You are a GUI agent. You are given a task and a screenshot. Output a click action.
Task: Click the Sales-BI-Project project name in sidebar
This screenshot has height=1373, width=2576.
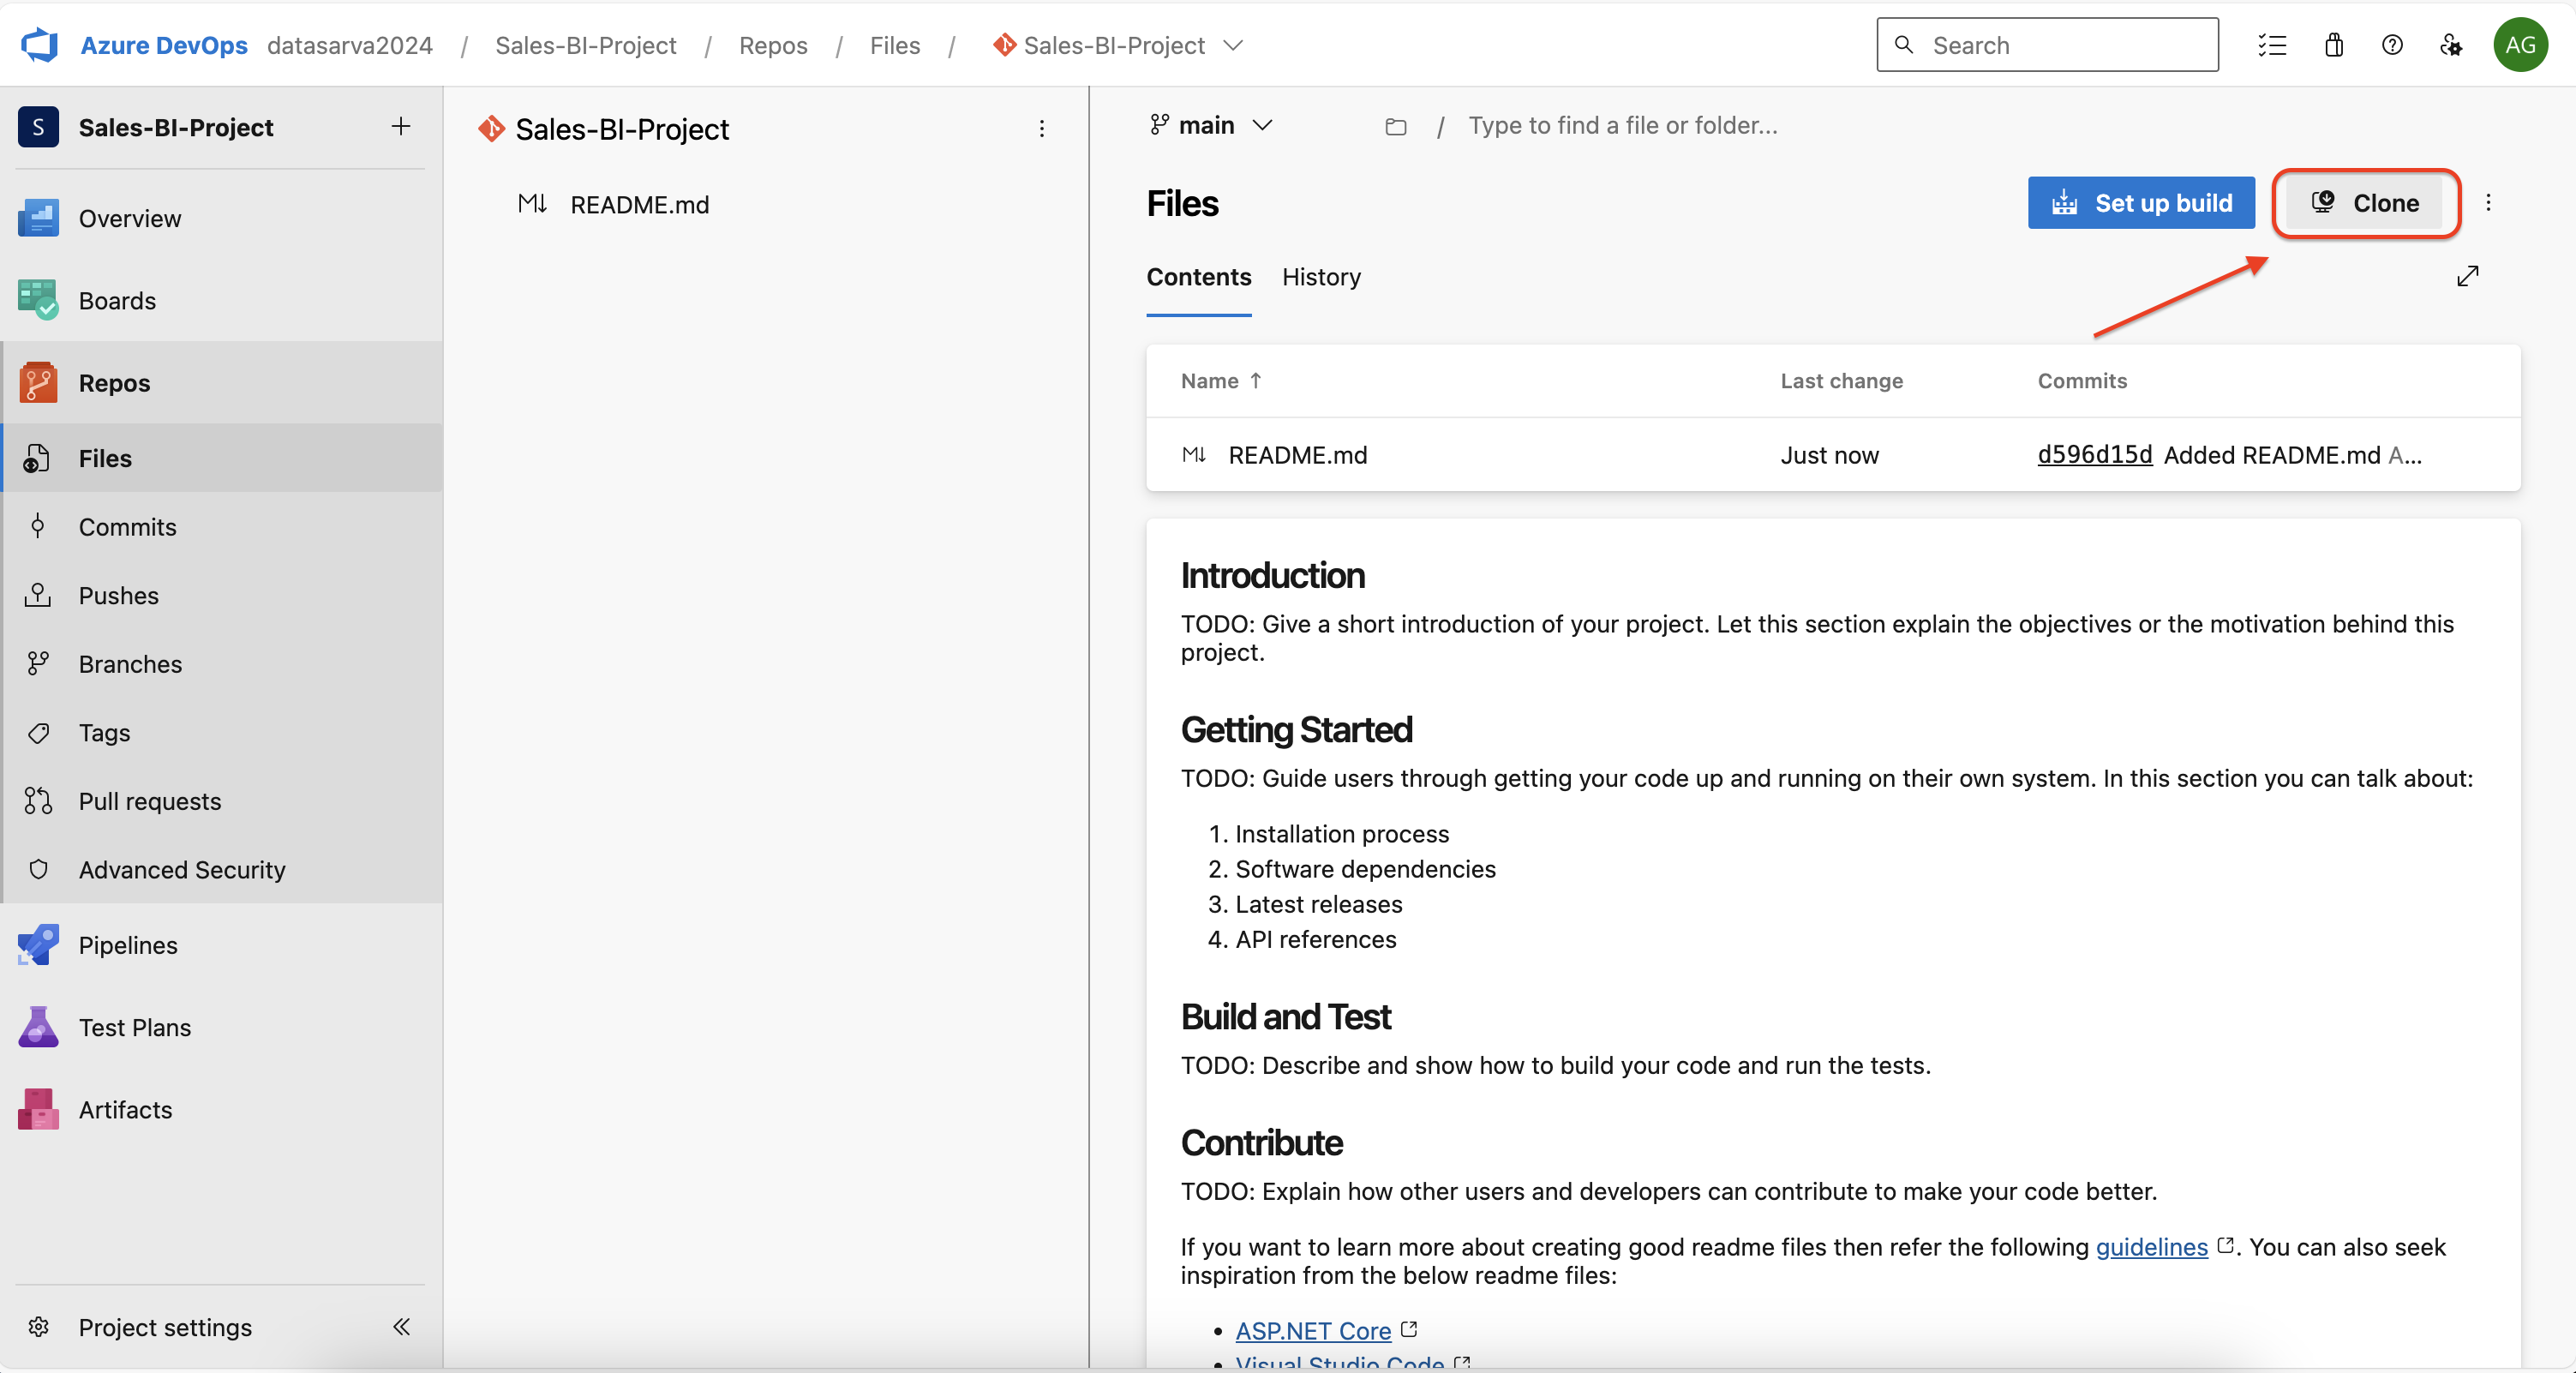click(x=176, y=127)
